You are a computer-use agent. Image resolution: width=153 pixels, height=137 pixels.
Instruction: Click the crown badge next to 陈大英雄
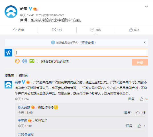point(33,107)
